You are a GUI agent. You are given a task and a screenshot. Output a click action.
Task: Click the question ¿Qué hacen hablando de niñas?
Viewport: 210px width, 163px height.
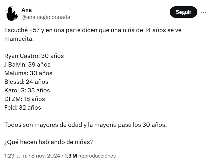(48, 142)
